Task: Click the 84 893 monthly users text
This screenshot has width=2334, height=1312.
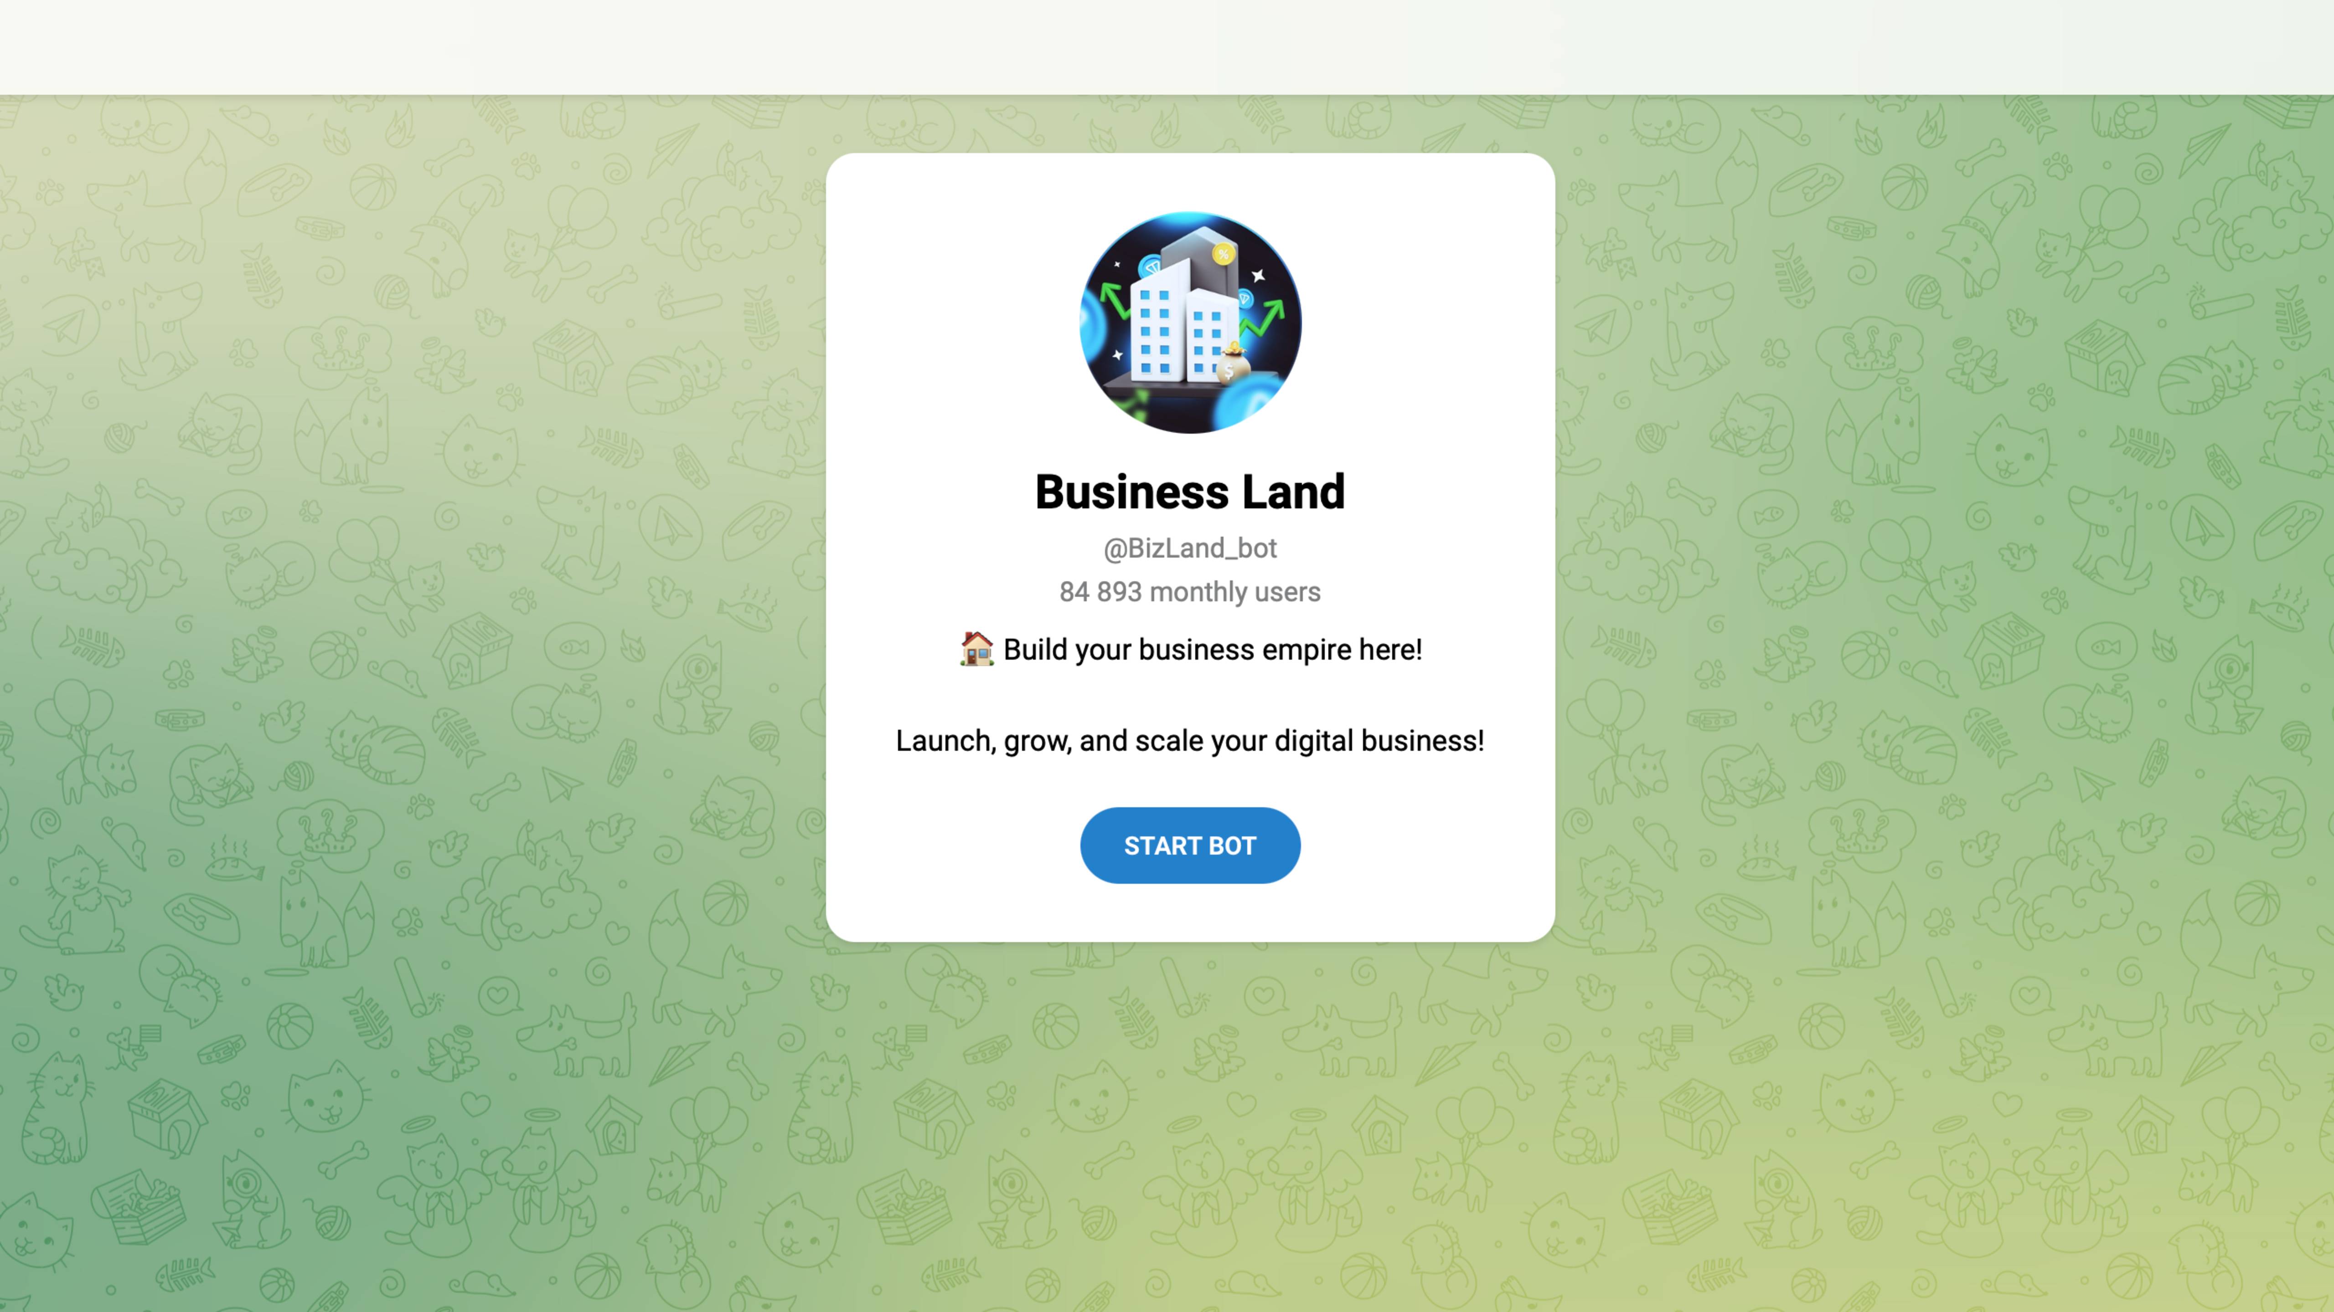Action: (x=1190, y=591)
